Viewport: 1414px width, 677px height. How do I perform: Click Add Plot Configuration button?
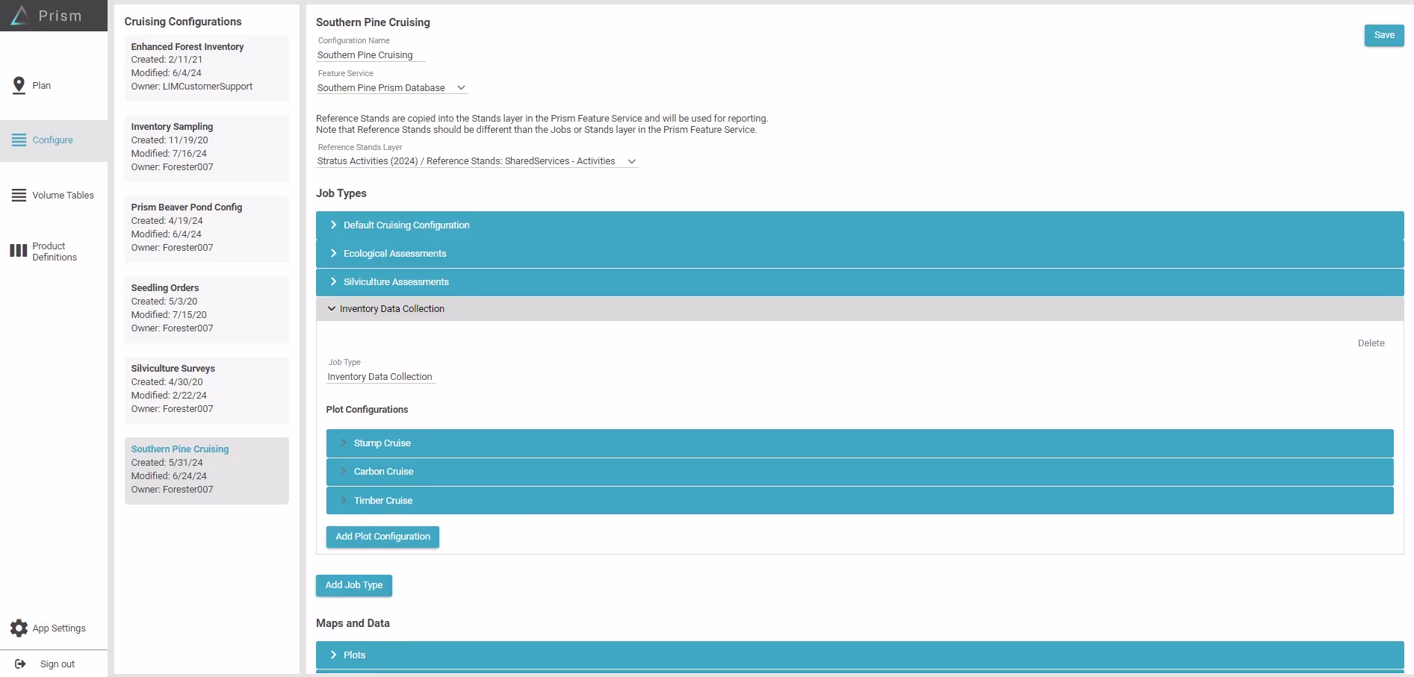[x=382, y=537]
